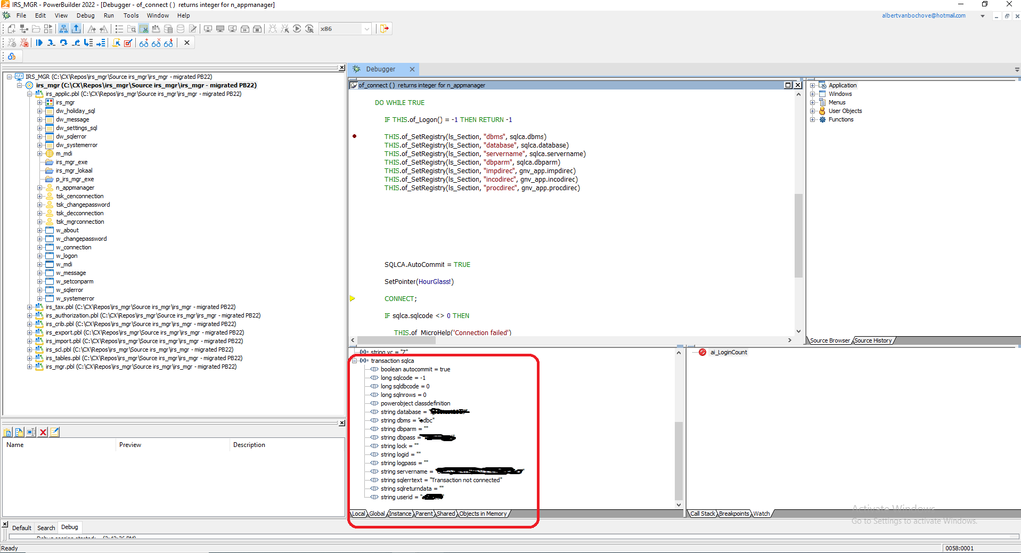Click the Add Watch glasses icon
This screenshot has width=1021, height=553.
(x=144, y=43)
